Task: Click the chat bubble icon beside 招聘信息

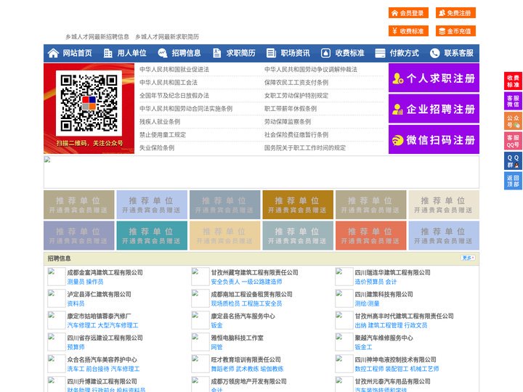Action: click(162, 53)
